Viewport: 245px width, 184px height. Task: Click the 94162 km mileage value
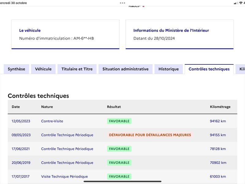click(218, 121)
